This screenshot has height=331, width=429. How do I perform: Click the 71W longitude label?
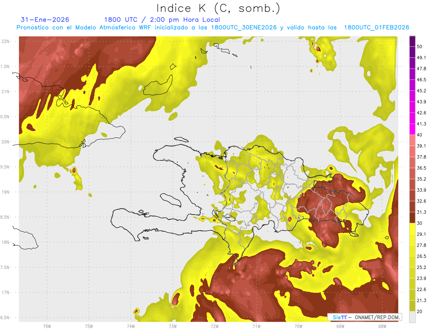[x=256, y=326]
